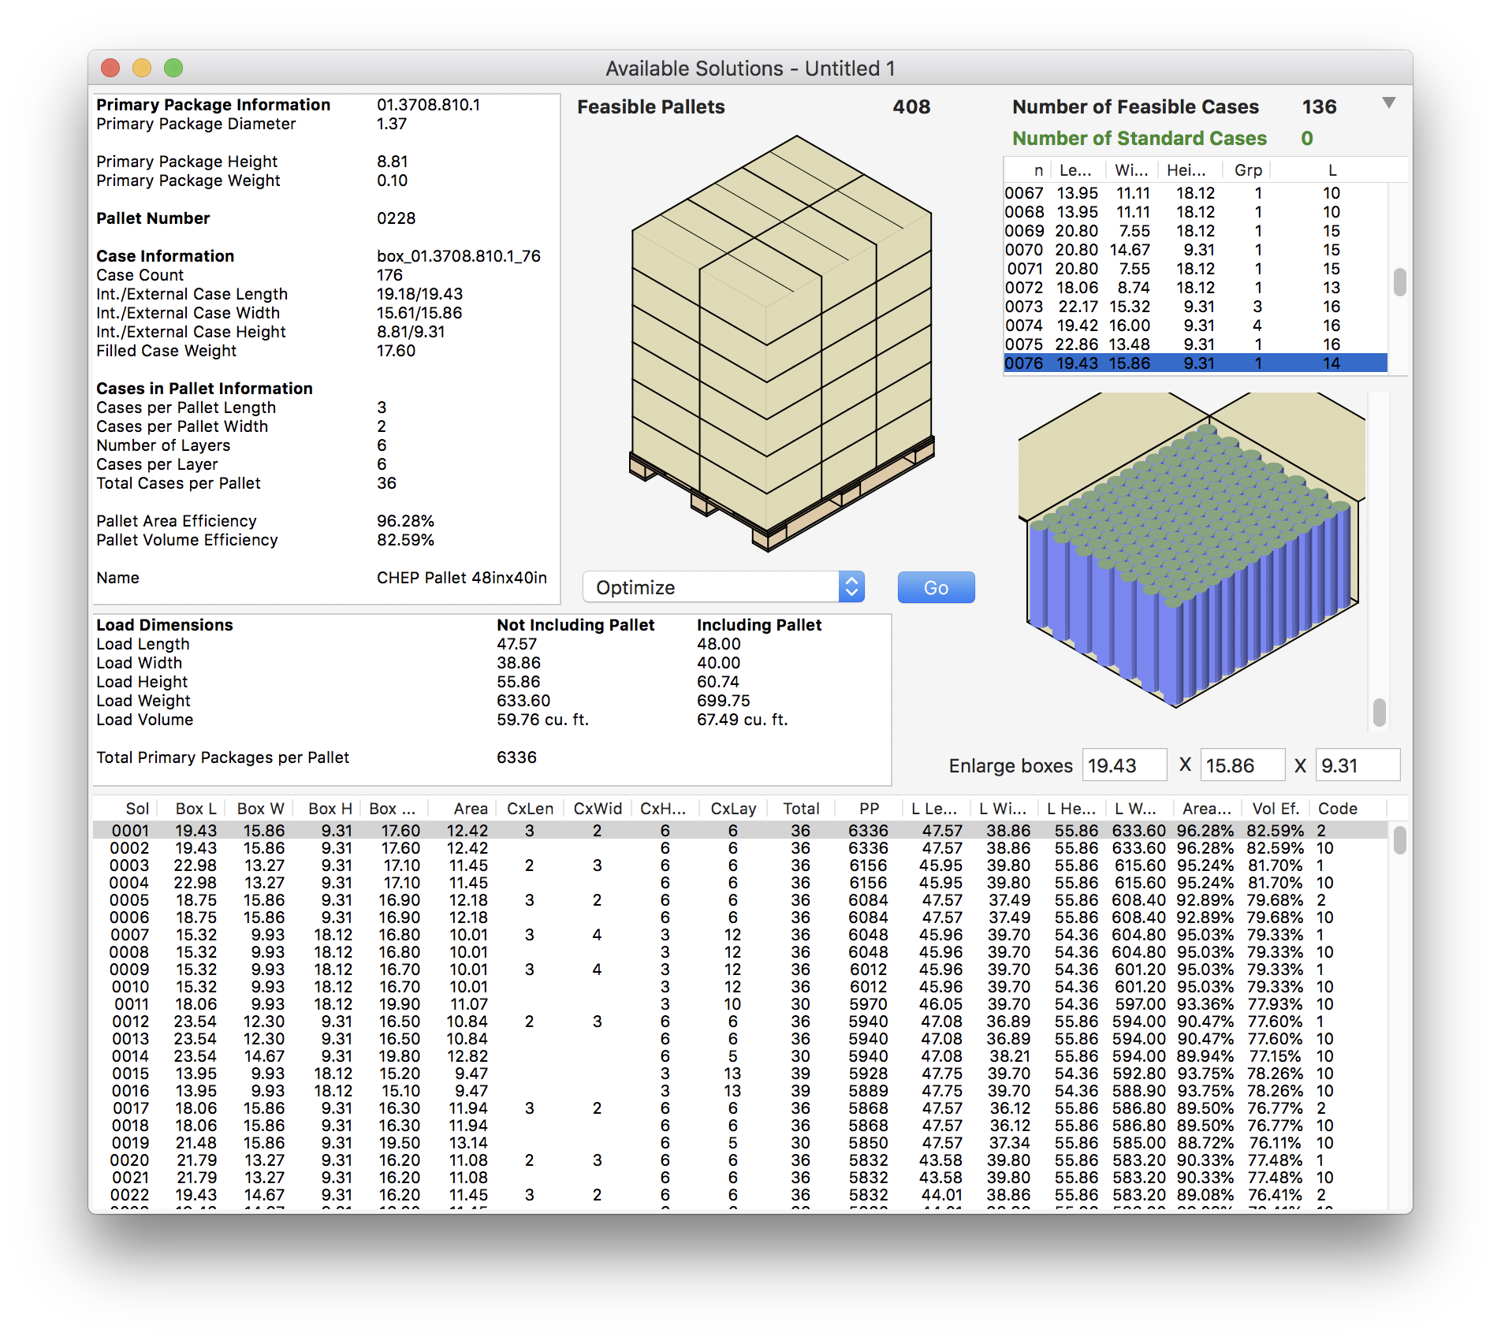The image size is (1501, 1340).
Task: Click the feasible cases list scrollbar
Action: pyautogui.click(x=1399, y=281)
